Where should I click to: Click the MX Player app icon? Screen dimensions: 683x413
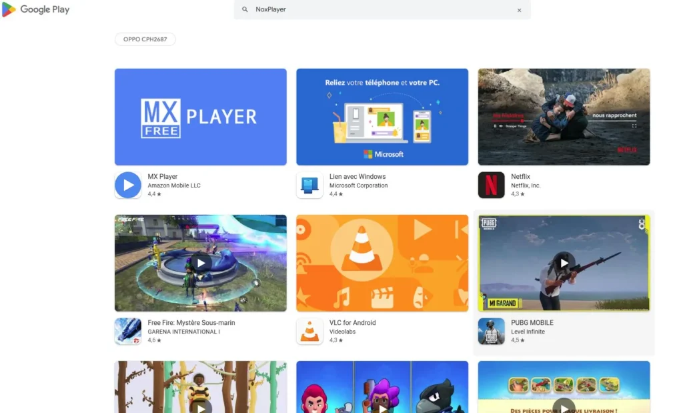[x=128, y=185]
